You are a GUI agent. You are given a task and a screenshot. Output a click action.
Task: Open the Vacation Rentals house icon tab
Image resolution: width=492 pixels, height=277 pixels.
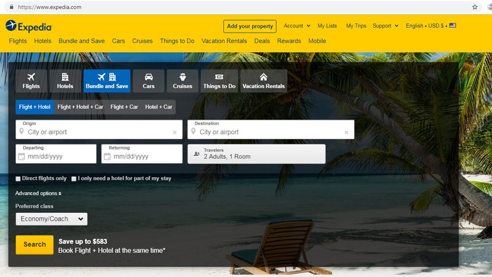(263, 77)
